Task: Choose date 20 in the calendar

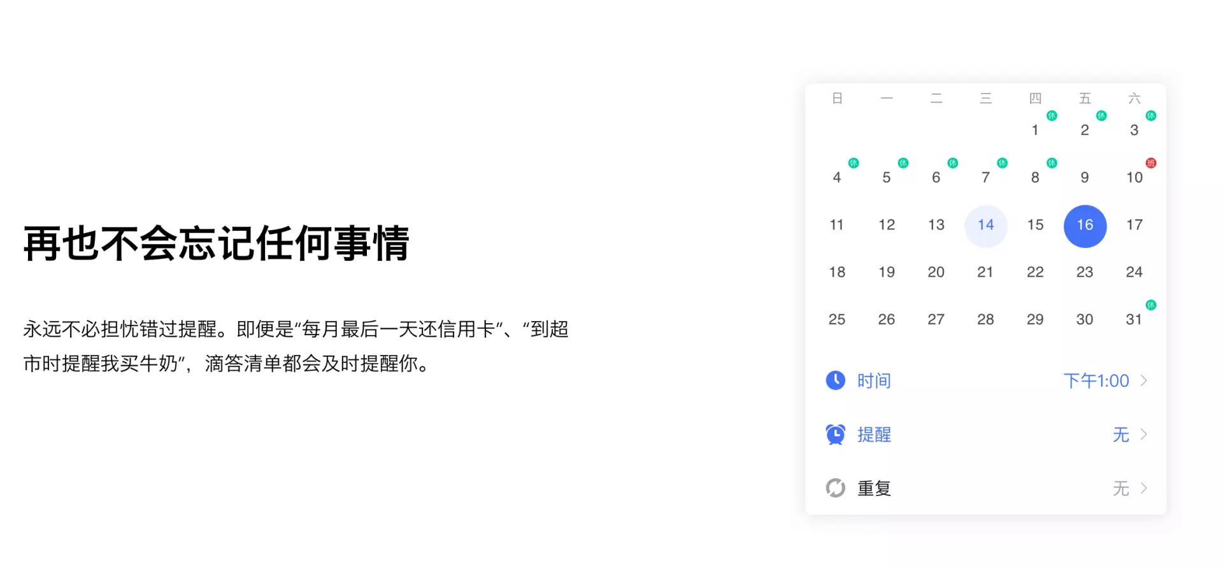Action: click(x=936, y=272)
